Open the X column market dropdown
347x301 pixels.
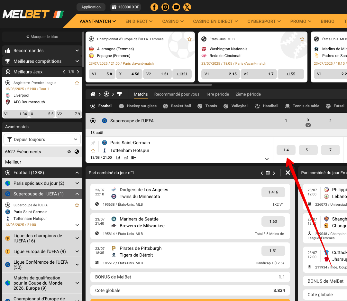[308, 125]
